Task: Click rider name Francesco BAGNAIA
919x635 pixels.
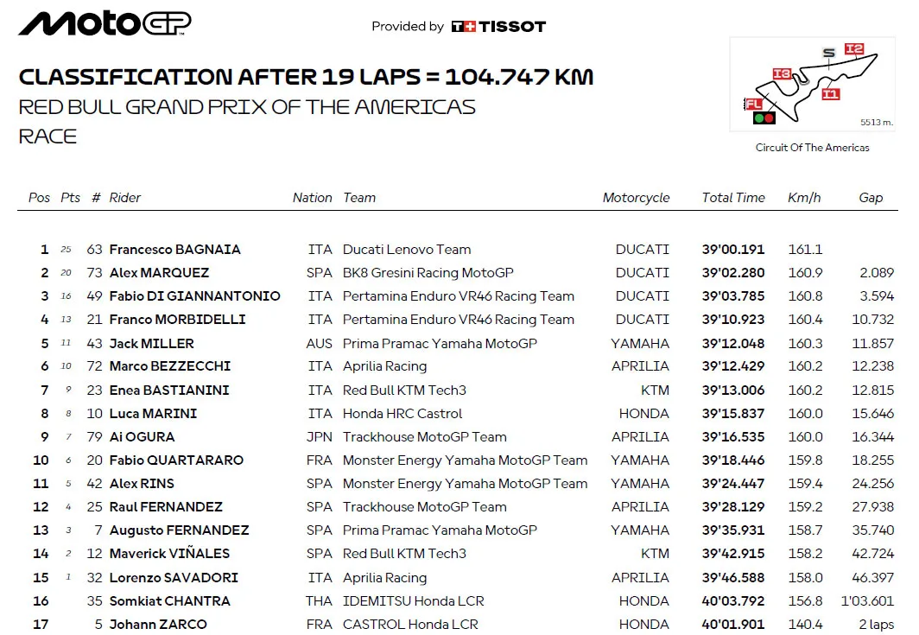Action: coord(174,249)
